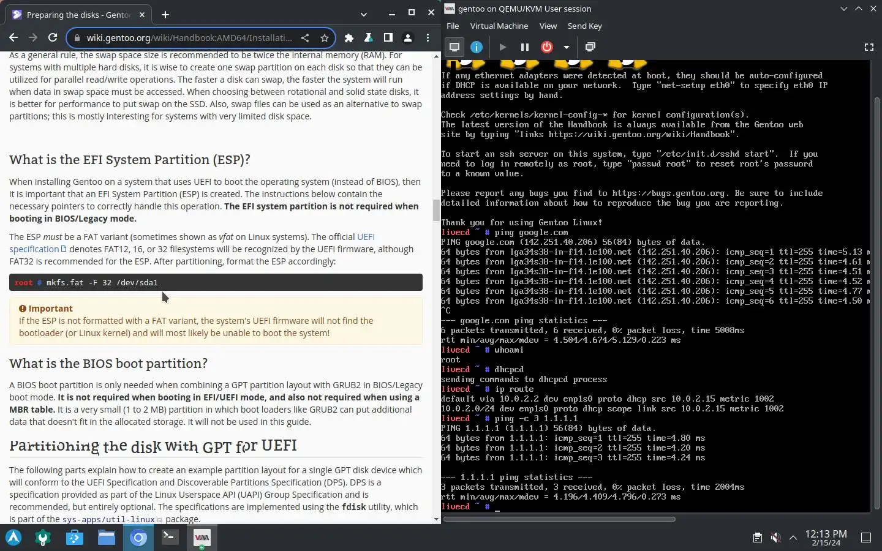Click mkfs.fat command code block
The image size is (882, 551).
216,282
